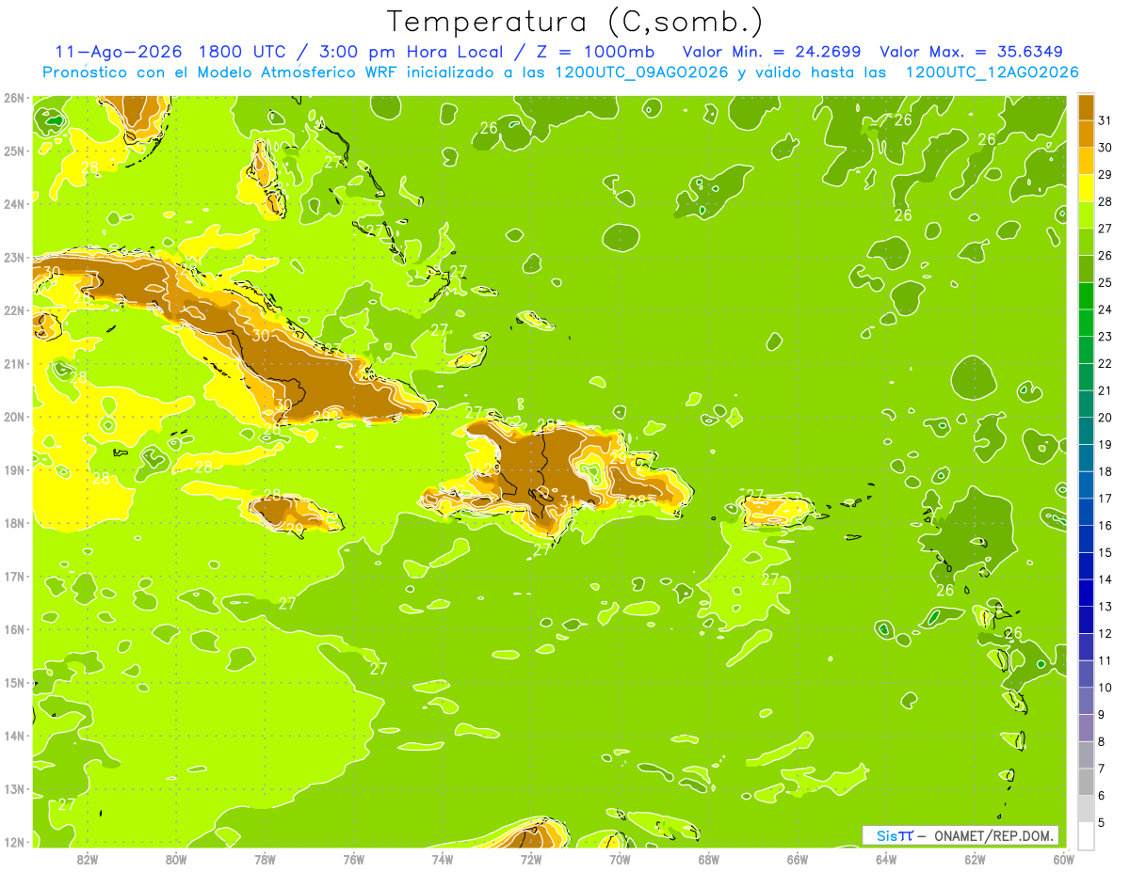Image resolution: width=1130 pixels, height=872 pixels.
Task: Select the white legend color between 5 and 6
Action: coord(1086,808)
